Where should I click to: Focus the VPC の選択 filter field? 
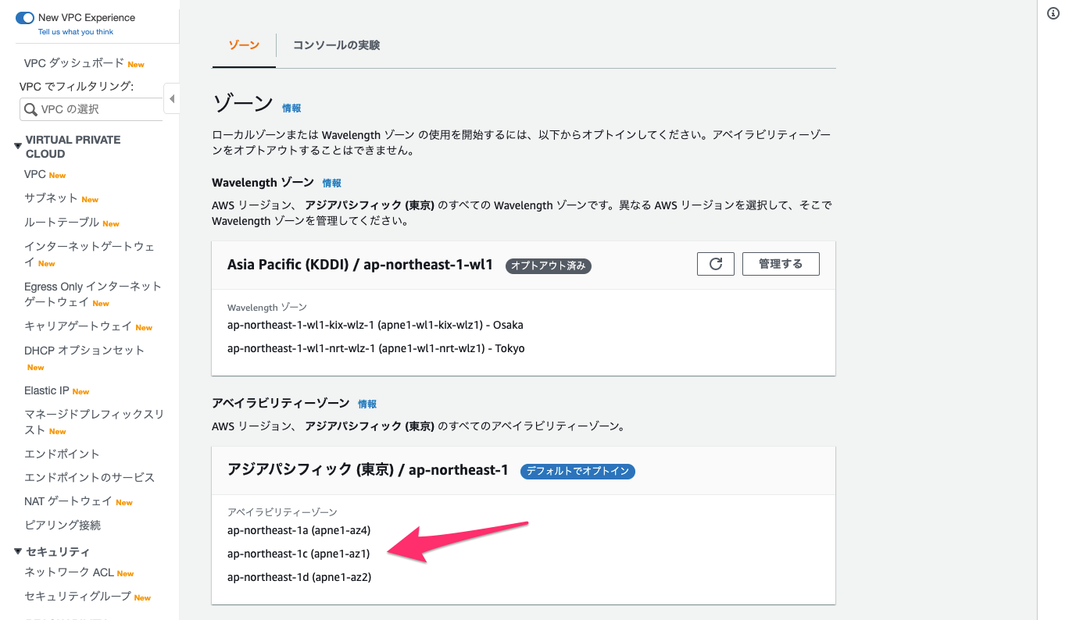[x=91, y=109]
